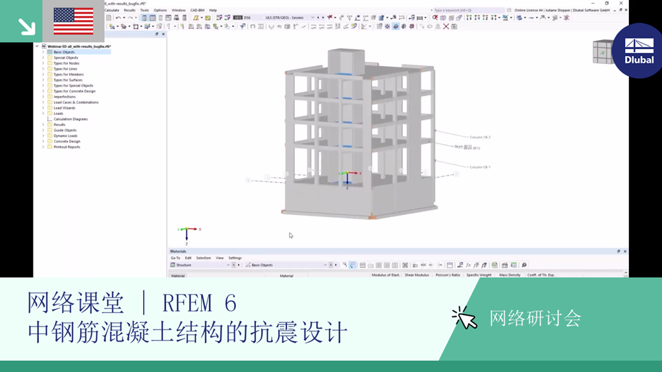Click the print icon in toolbar
Screen dimensions: 662x372
[x=176, y=17]
